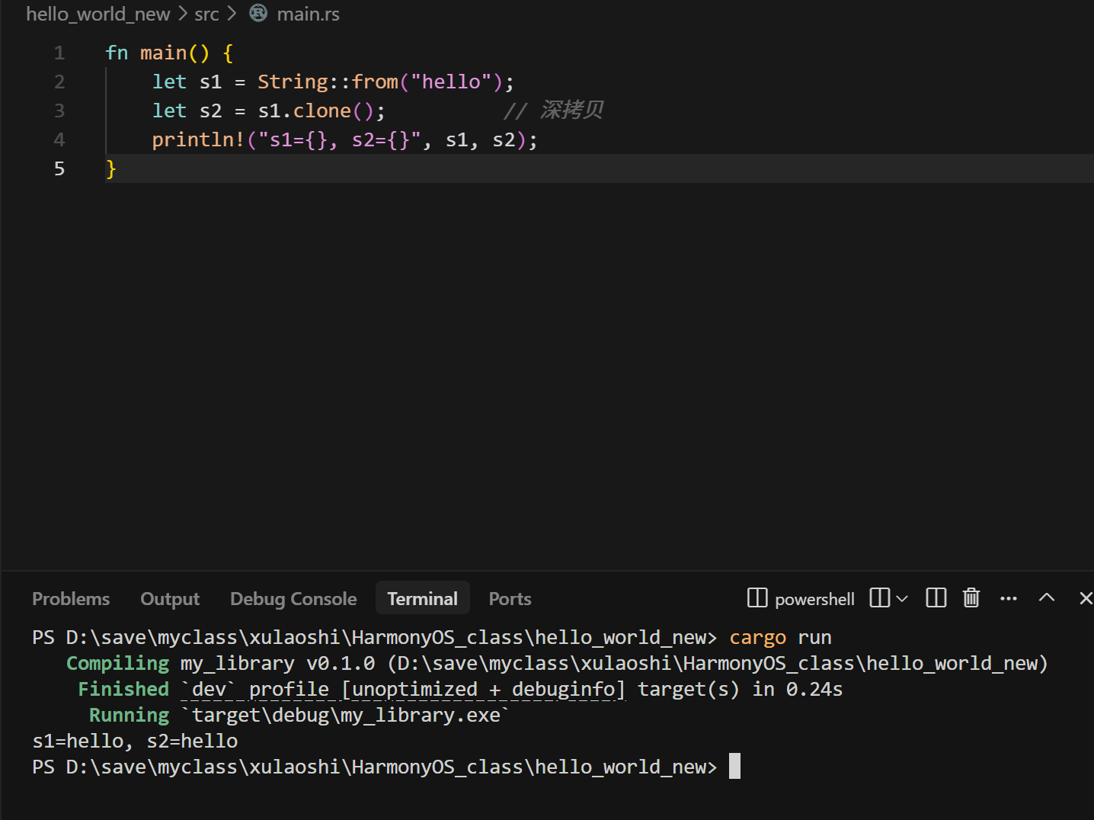Click the from function call

click(375, 82)
